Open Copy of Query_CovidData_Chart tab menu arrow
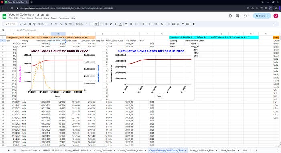Viewport: 281px width, 153px height. [x=186, y=151]
